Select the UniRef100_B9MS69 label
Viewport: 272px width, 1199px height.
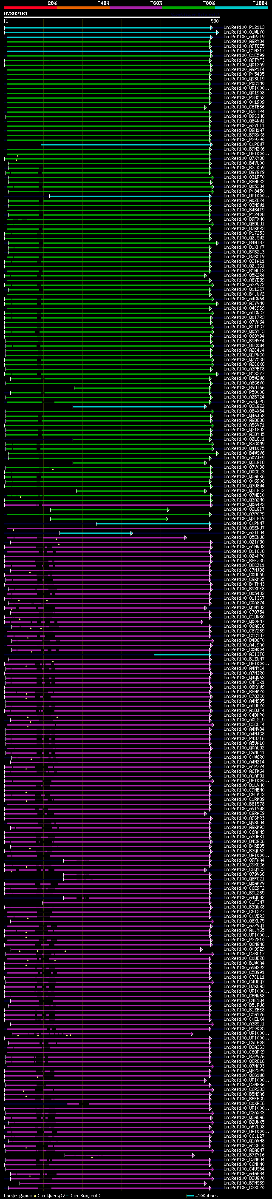click(244, 1183)
